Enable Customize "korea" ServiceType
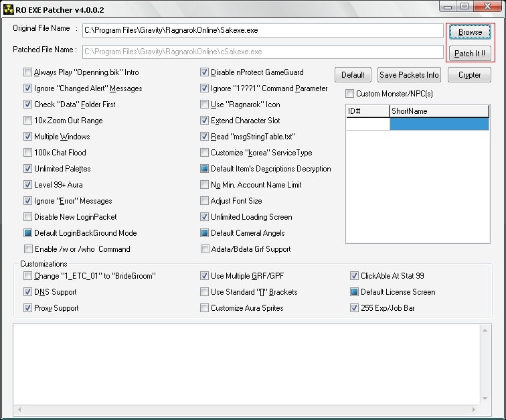The width and height of the screenshot is (506, 420). 204,153
